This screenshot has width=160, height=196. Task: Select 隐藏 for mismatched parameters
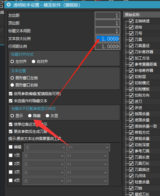(x=30, y=115)
